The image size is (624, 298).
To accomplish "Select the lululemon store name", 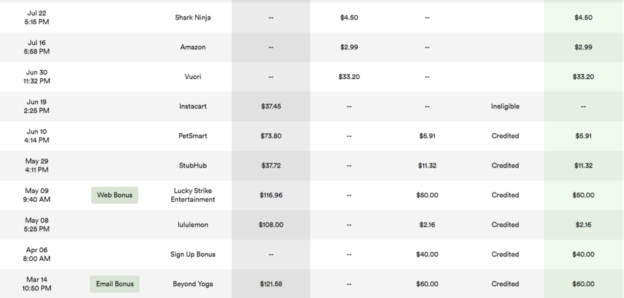I will pyautogui.click(x=193, y=225).
